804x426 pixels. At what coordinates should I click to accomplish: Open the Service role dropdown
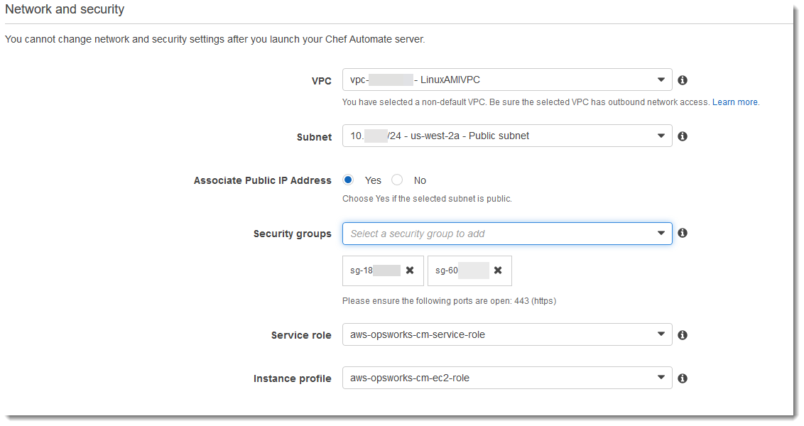[x=507, y=334]
